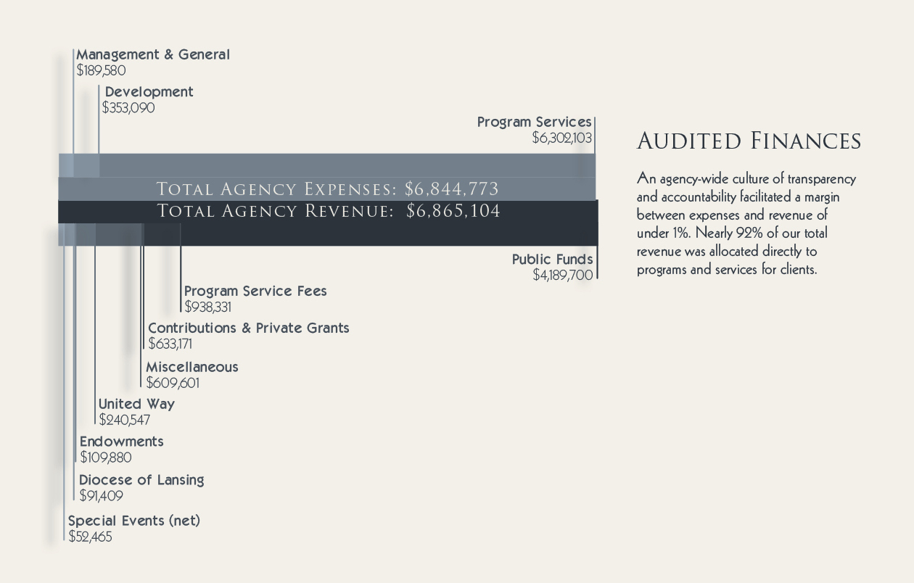Image resolution: width=914 pixels, height=583 pixels.
Task: Click the Total Agency Expenses bar text
Action: 328,189
